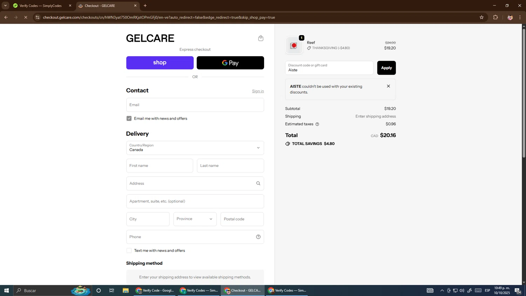
Task: Switch to Checkout - GELCARE taskbar window
Action: coord(243,290)
